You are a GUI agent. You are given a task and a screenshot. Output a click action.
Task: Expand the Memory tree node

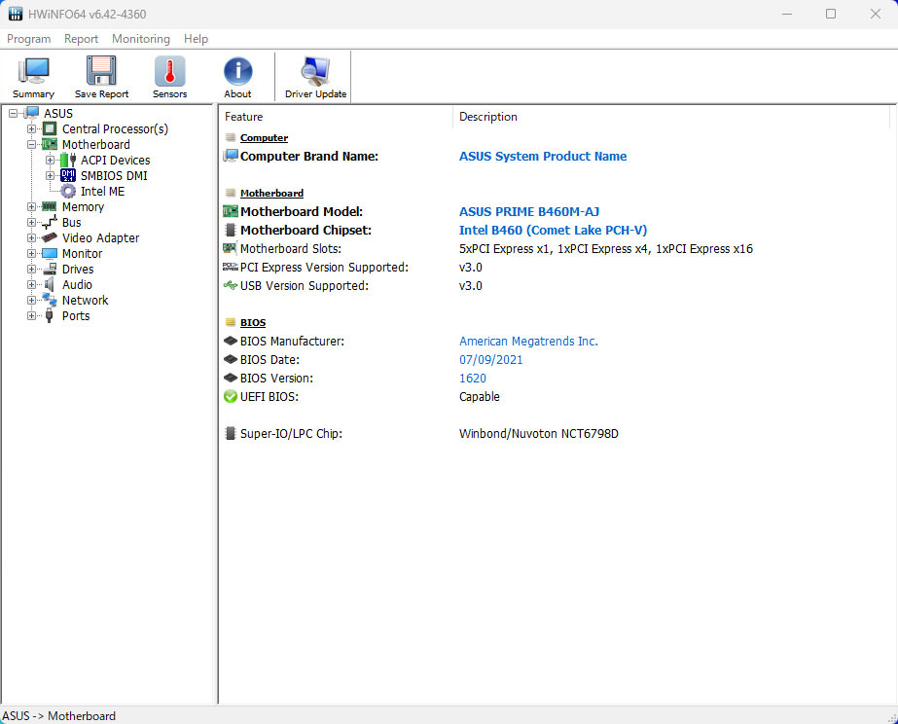tap(31, 206)
